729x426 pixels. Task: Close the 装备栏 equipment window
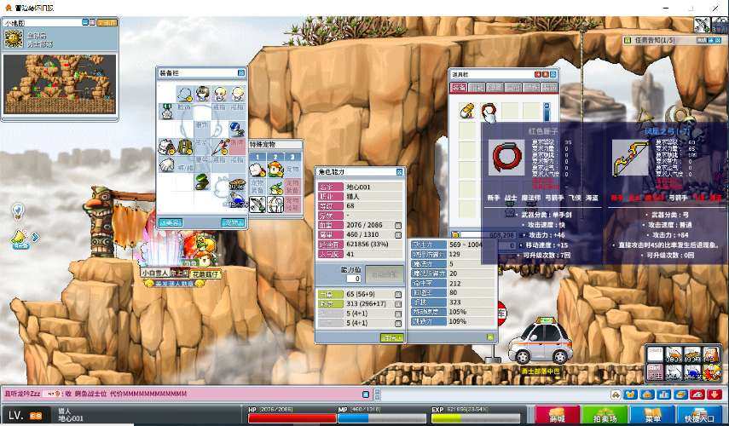[x=240, y=73]
